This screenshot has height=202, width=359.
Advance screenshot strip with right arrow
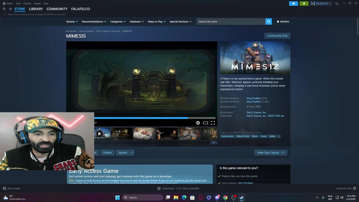(x=213, y=143)
